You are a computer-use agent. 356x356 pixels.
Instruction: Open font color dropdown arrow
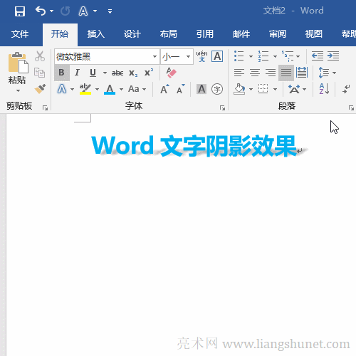tap(121, 89)
